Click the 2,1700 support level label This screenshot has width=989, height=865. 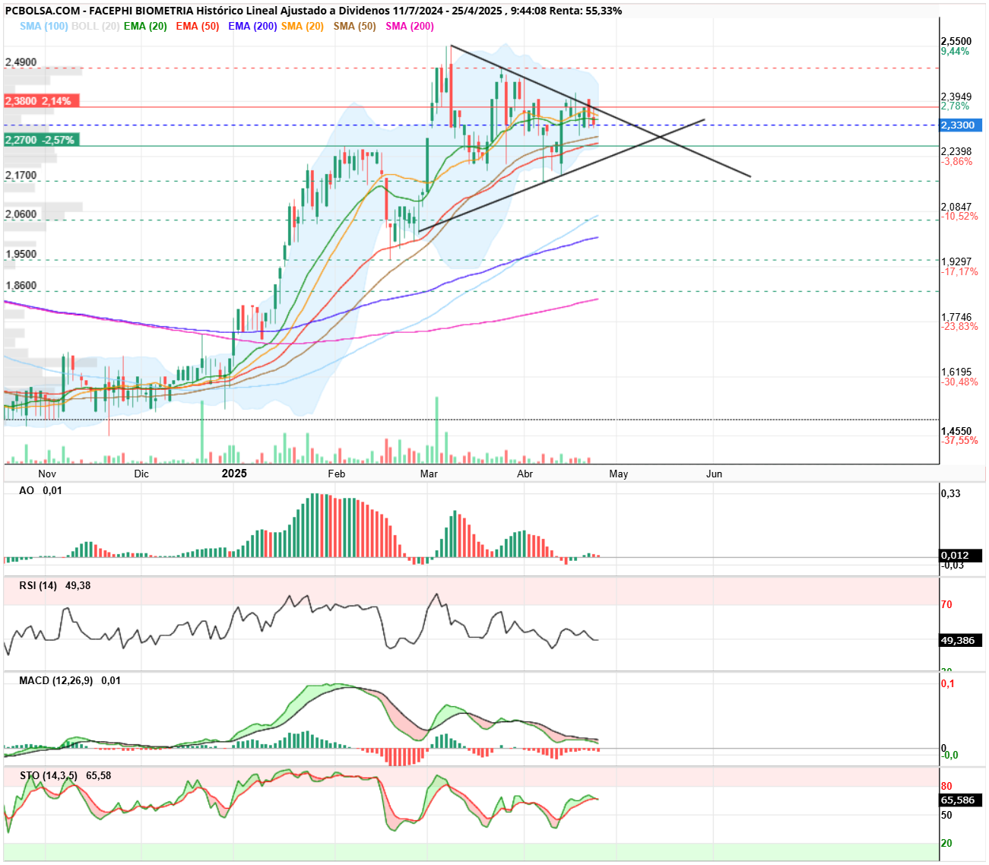coord(21,176)
